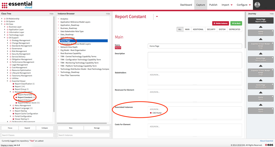Image resolution: width=275 pixels, height=147 pixels.
Task: Collapse the EA Support node
Action: coord(5,38)
